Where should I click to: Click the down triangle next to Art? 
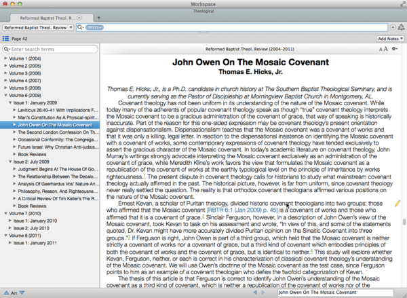pyautogui.click(x=22, y=293)
